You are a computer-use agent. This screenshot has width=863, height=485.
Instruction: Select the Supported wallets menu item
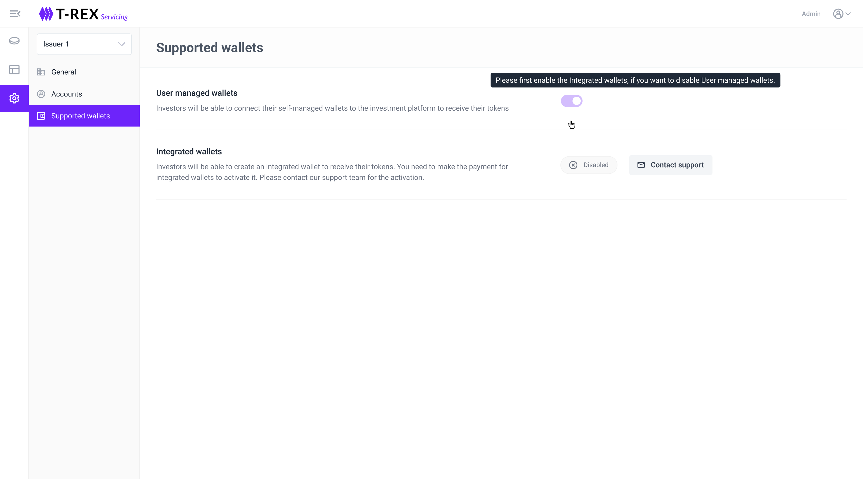(80, 116)
